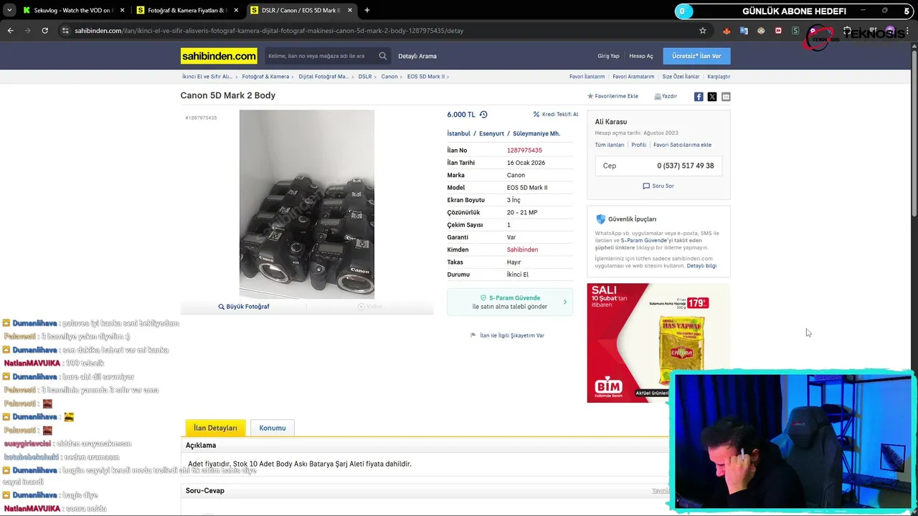The height and width of the screenshot is (516, 918).
Task: Click the Giriş Yap link
Action: [608, 56]
